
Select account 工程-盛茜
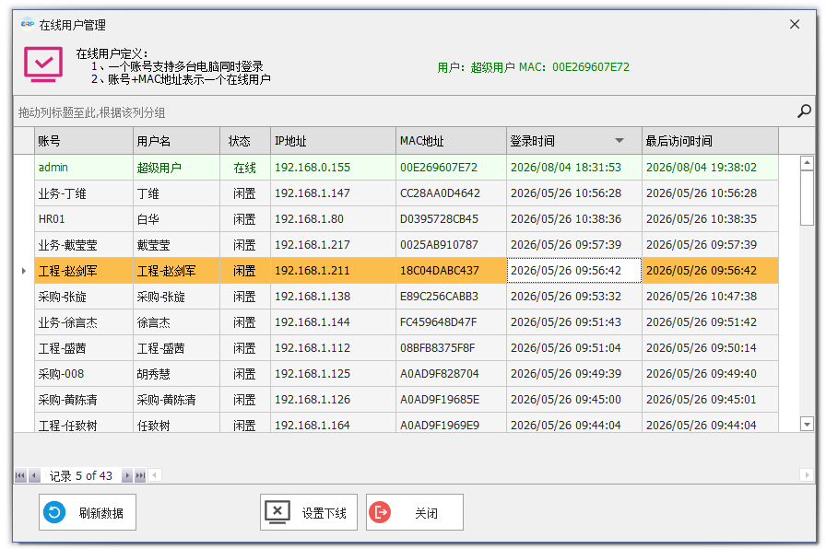84,348
